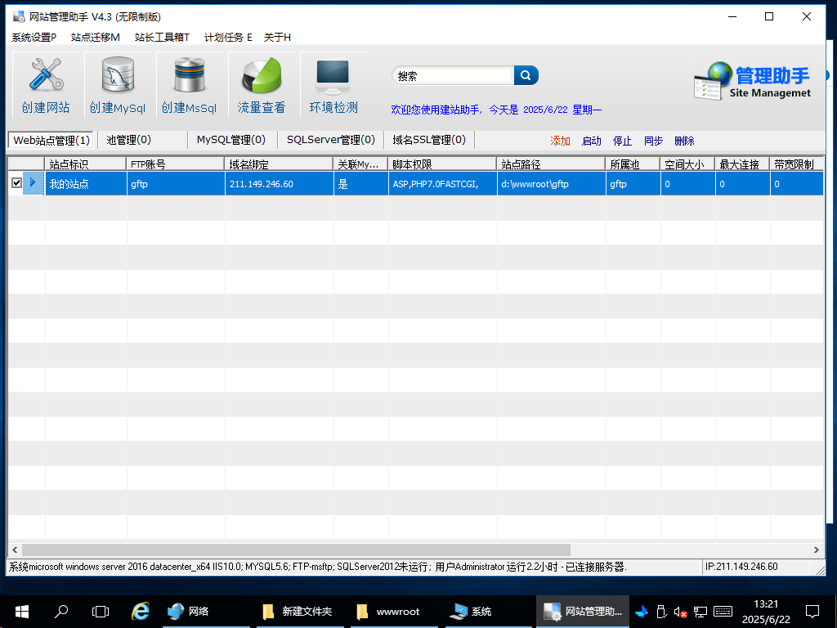Click the muted volume tray icon
The height and width of the screenshot is (628, 837).
[680, 612]
